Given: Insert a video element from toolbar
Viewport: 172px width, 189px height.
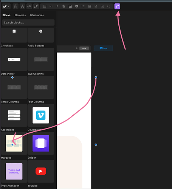Looking at the screenshot, I should pos(77,6).
